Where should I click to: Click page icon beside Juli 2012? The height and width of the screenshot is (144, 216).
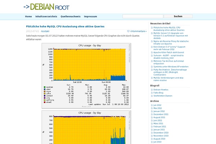152,105
